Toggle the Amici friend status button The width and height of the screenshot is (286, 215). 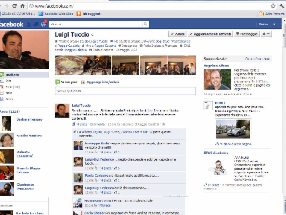[177, 34]
